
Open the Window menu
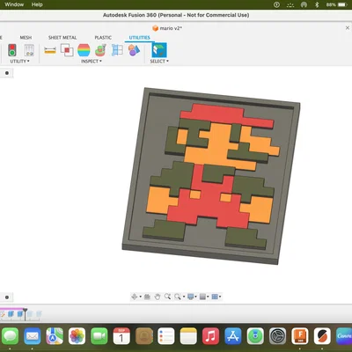pos(14,4)
